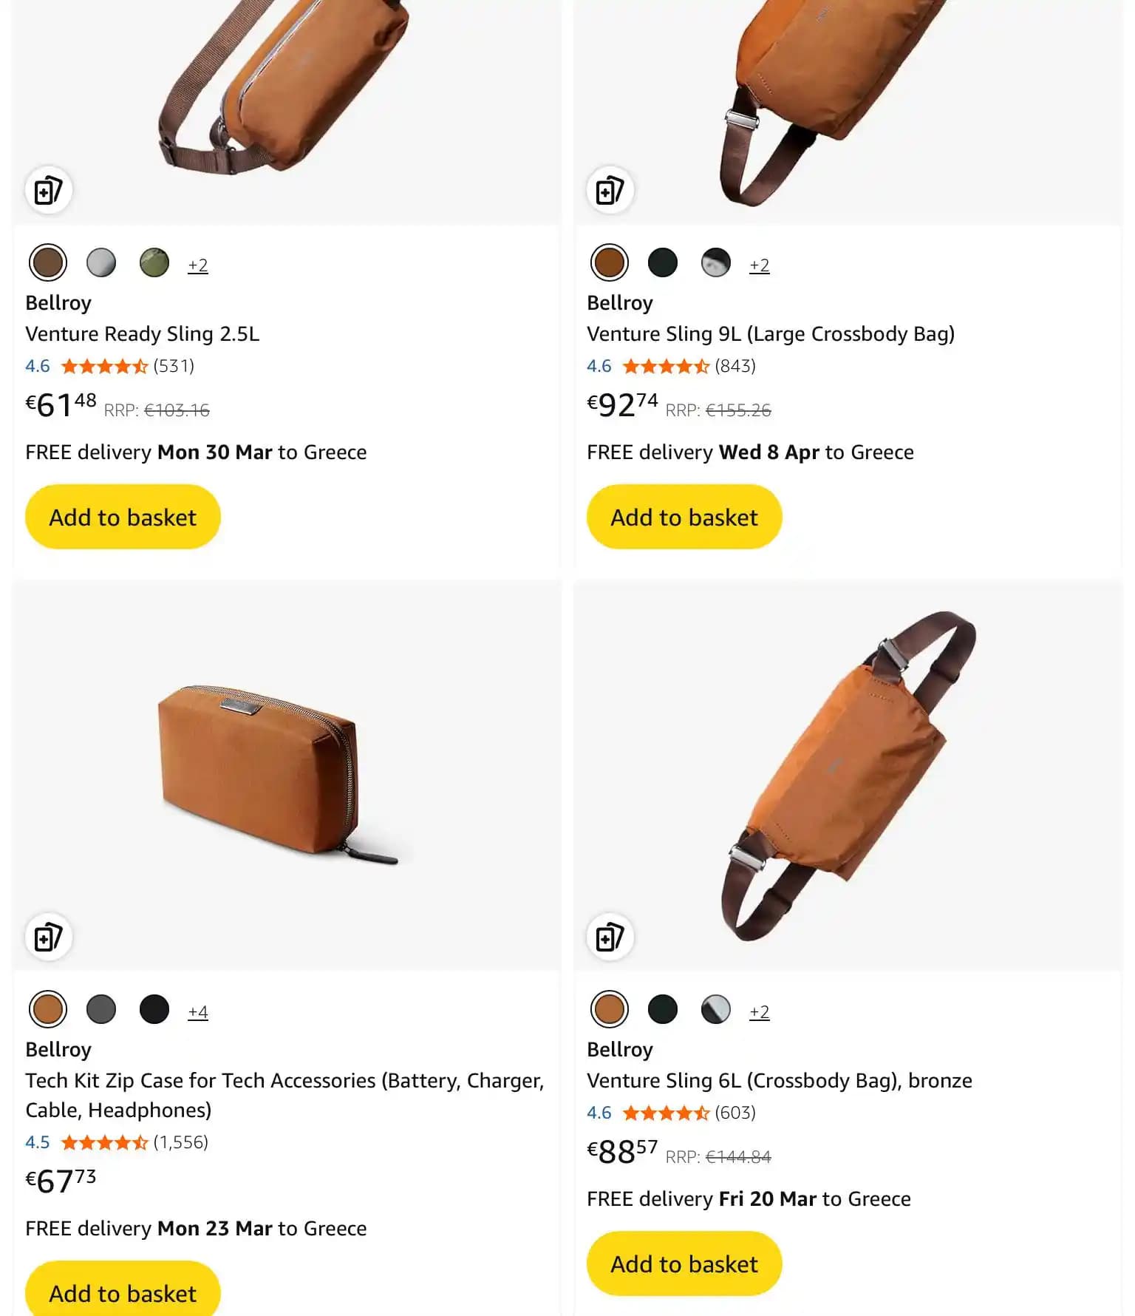Select the black color option for Venture Sling 9L

663,262
